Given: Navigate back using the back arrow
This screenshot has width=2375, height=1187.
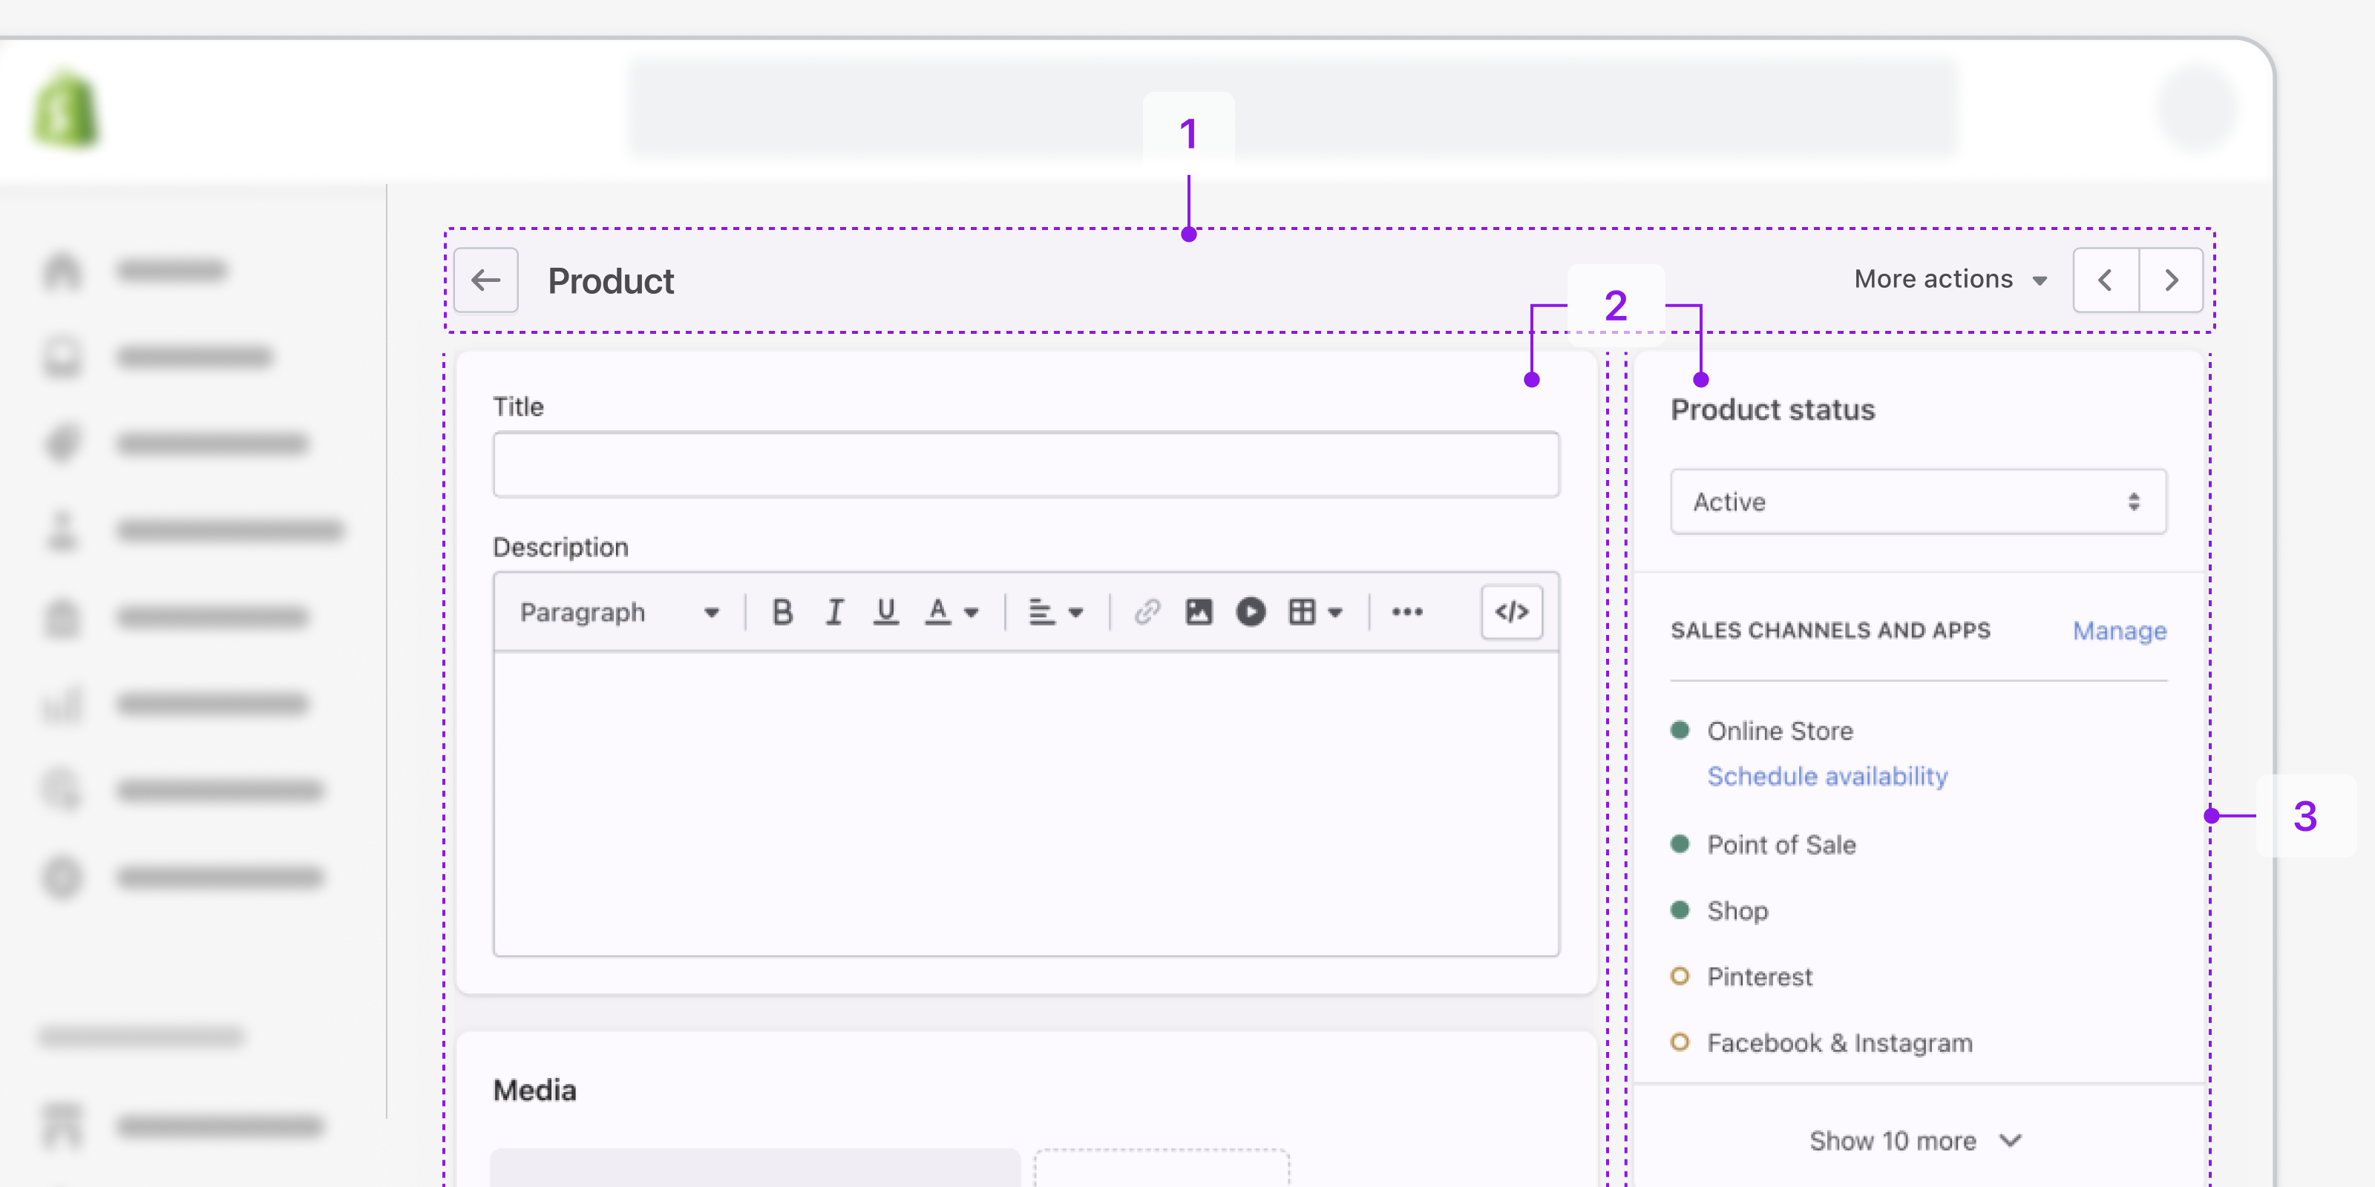Looking at the screenshot, I should click(486, 280).
